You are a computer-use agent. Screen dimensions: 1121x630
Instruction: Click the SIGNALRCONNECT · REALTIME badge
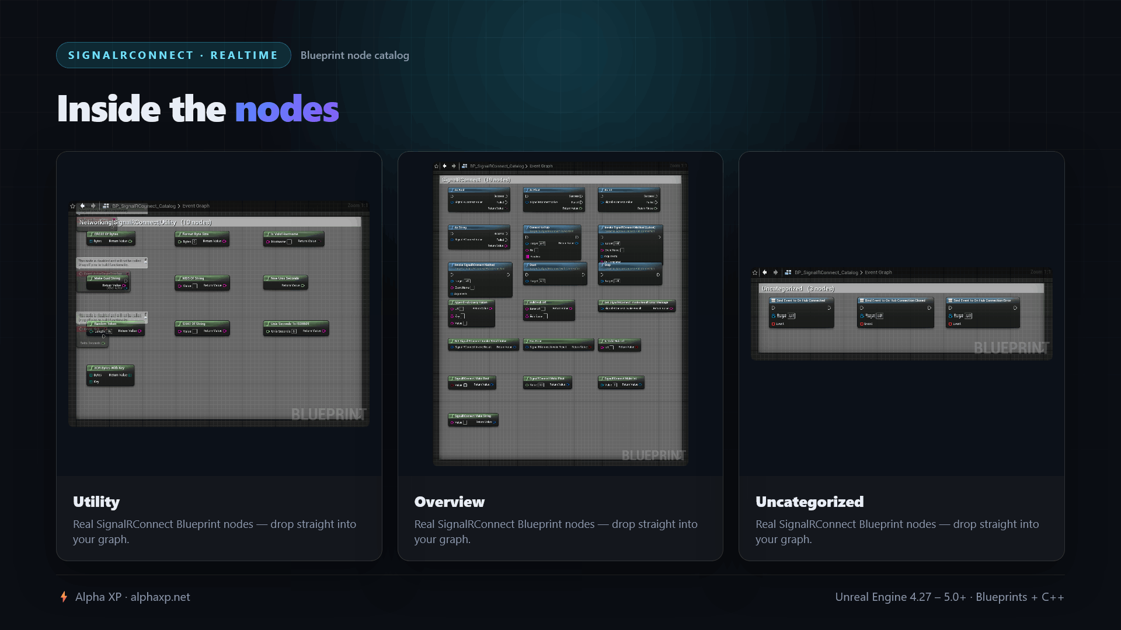click(x=173, y=55)
